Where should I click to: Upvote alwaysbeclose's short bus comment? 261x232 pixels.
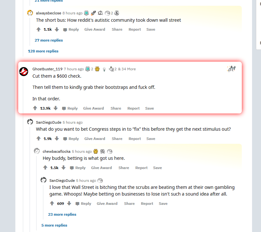[39, 29]
